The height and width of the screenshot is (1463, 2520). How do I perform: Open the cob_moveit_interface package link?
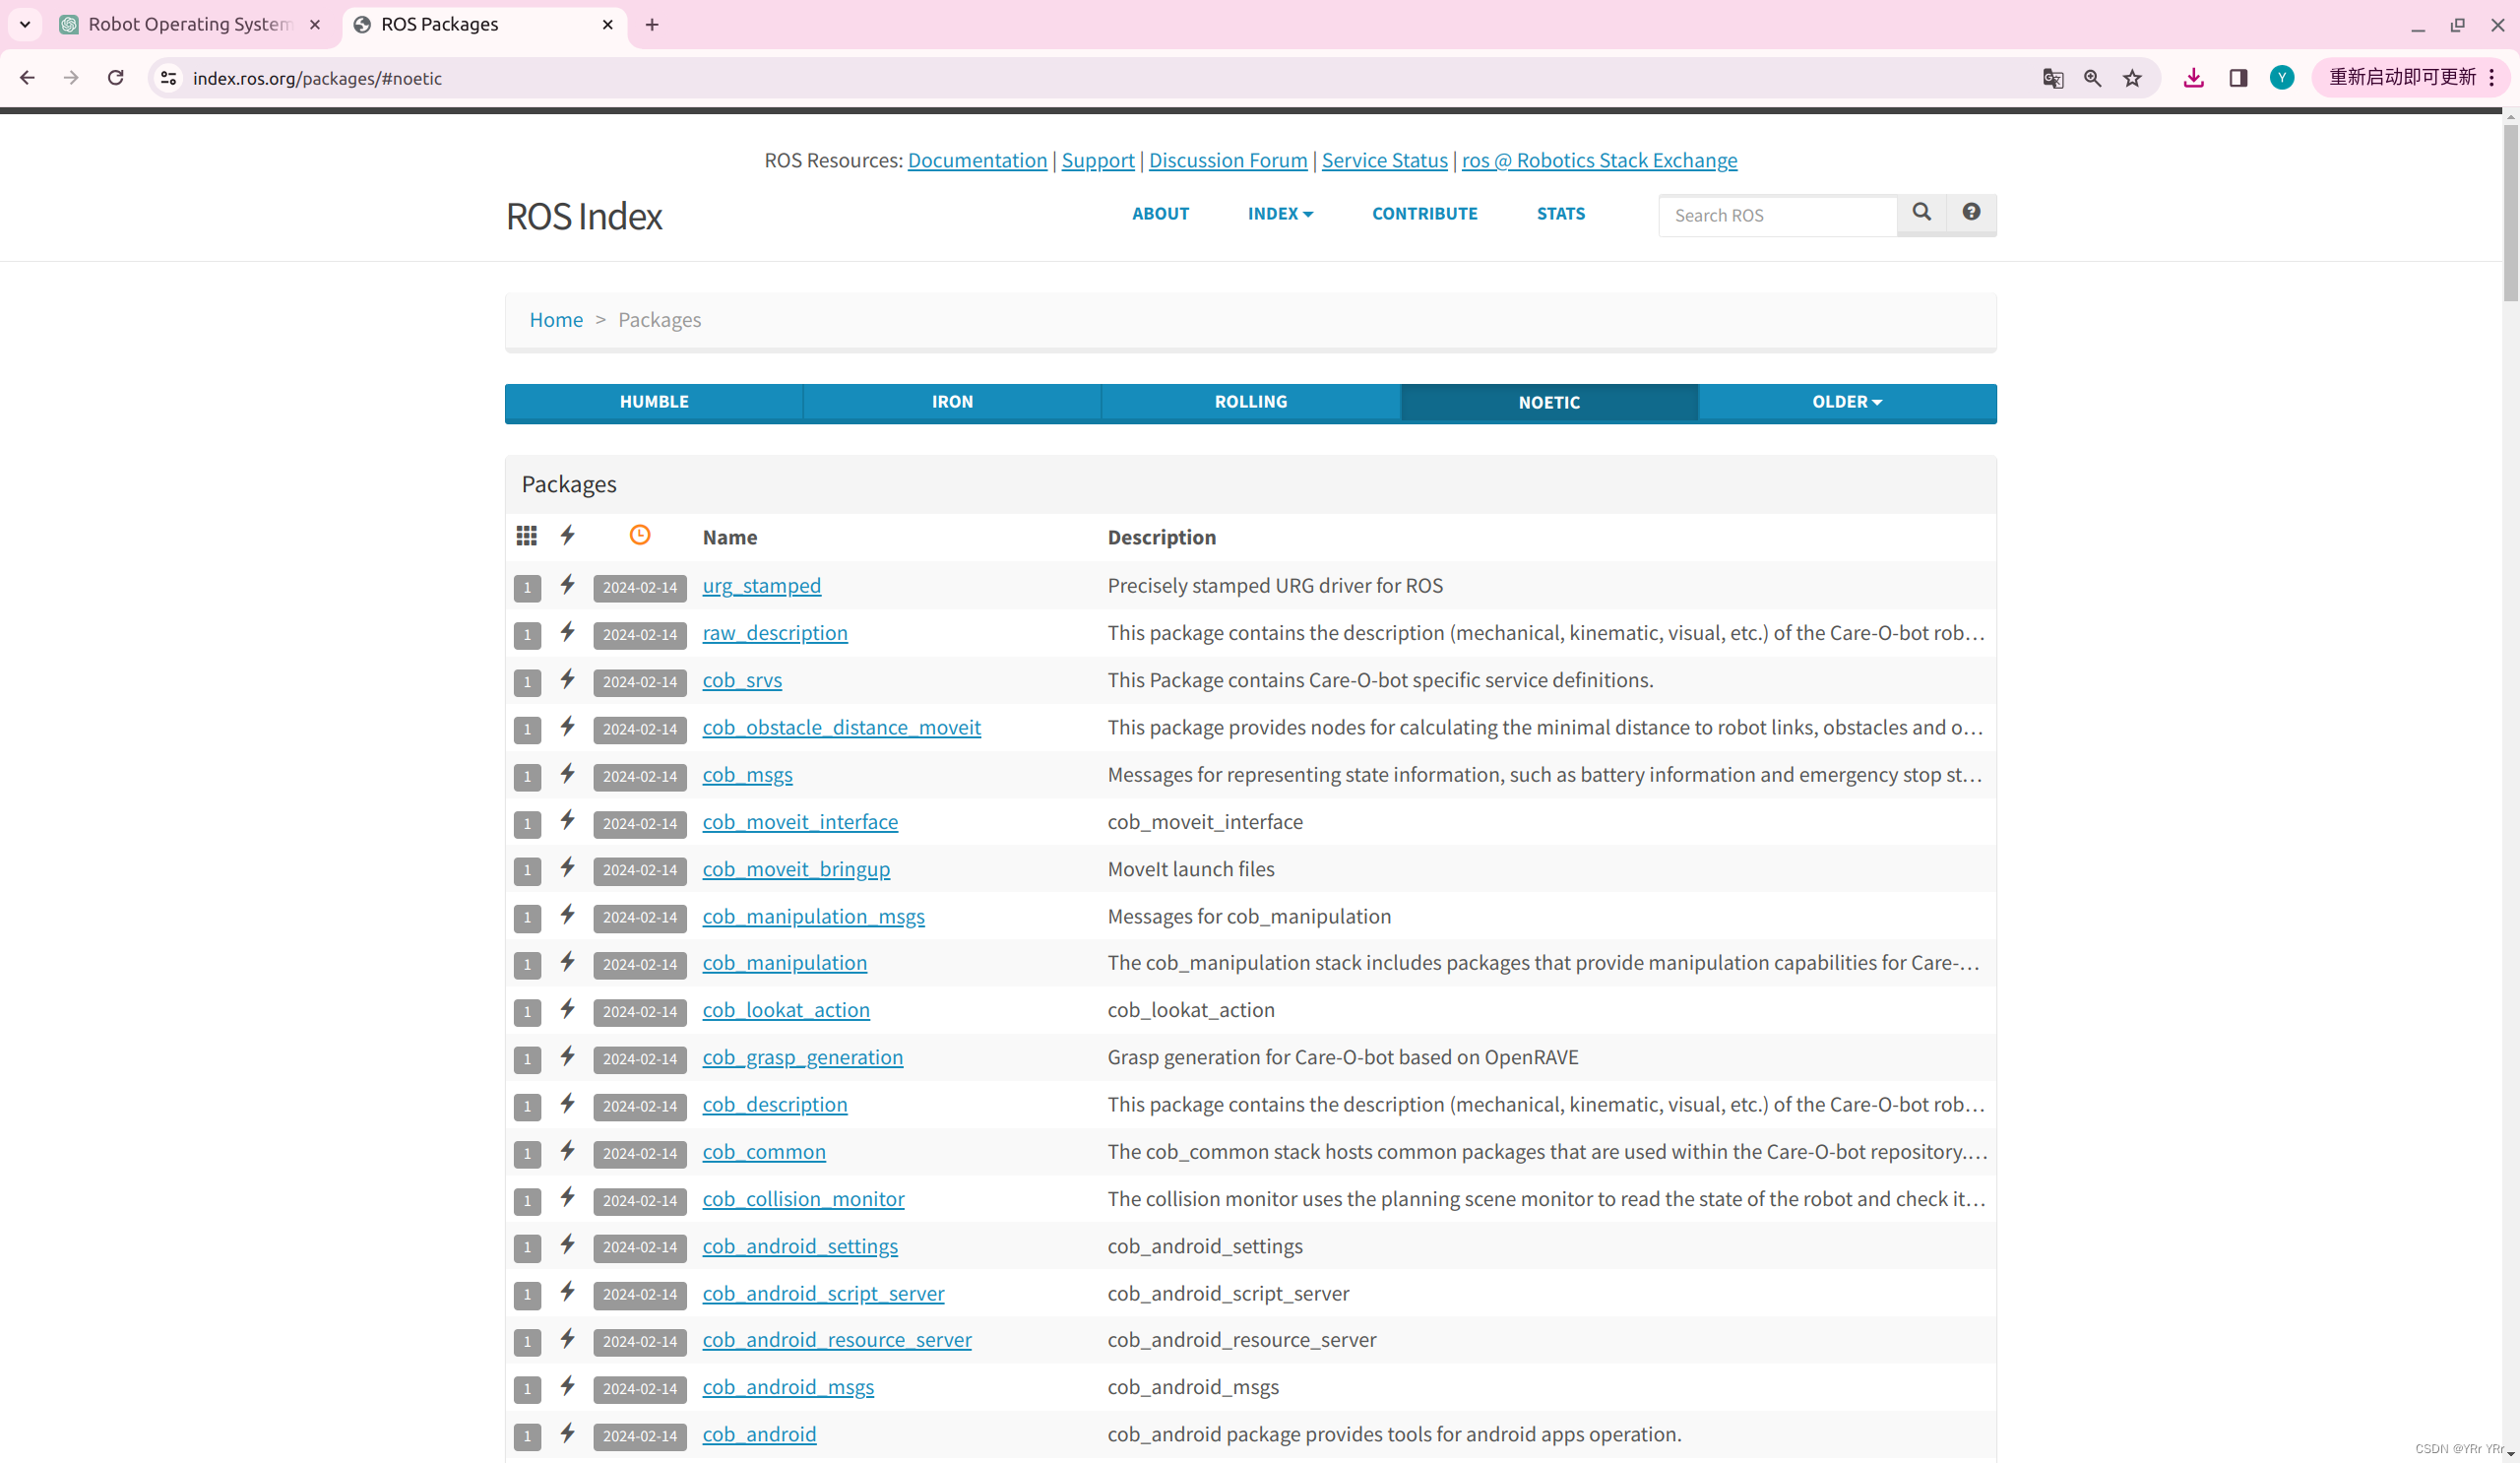point(799,822)
